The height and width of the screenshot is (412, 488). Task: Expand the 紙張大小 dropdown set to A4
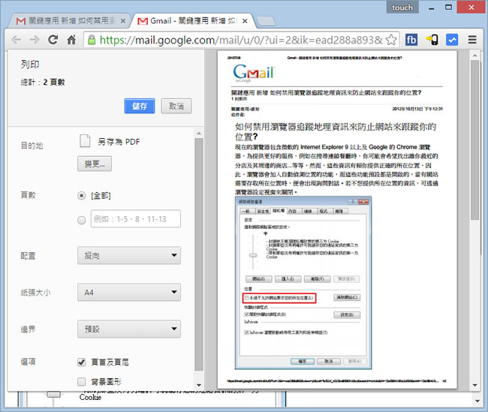pos(128,293)
